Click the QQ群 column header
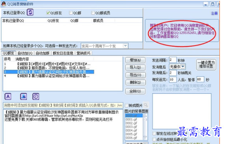 80,20
